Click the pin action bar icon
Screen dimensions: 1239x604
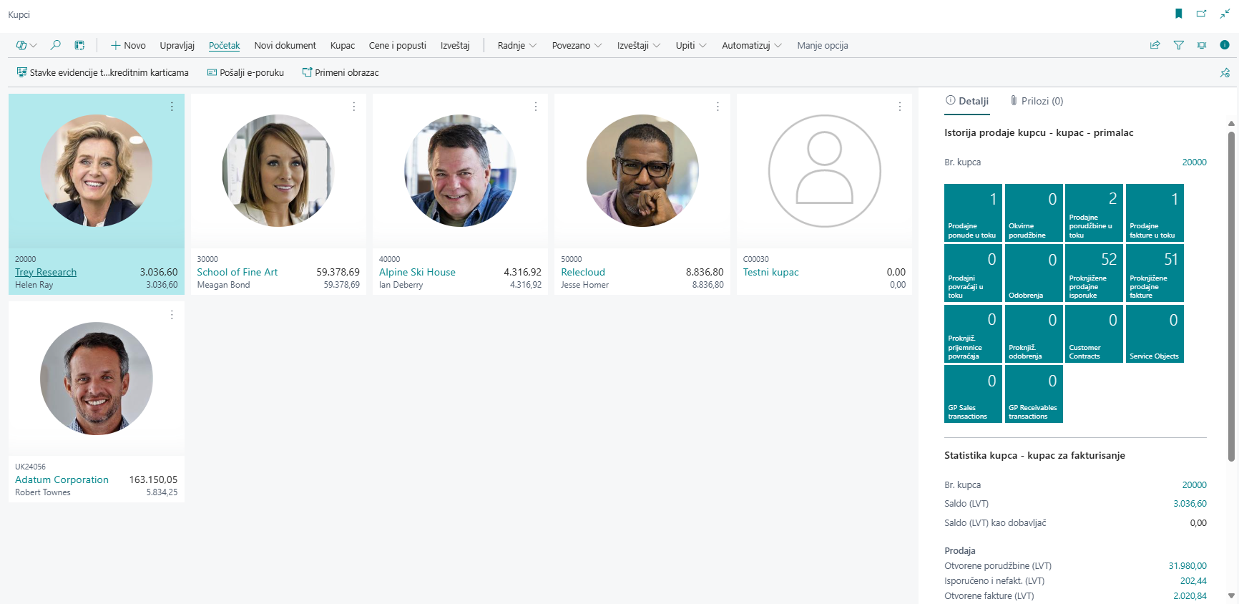(x=1225, y=72)
